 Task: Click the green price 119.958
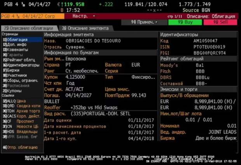tap(74, 4)
